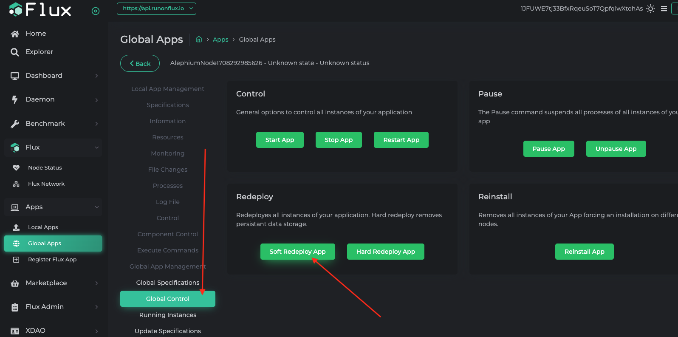678x337 pixels.
Task: Open the Home house icon
Action: tap(15, 34)
